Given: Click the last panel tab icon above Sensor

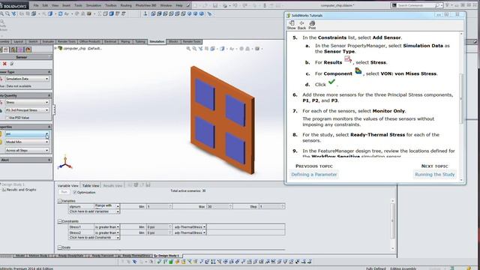Looking at the screenshot, I should (28, 49).
